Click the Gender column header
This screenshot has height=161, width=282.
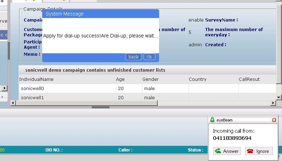tap(151, 79)
